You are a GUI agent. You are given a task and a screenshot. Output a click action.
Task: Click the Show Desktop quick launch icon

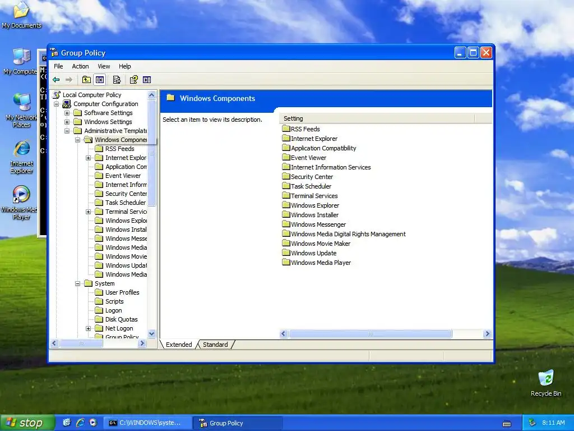click(67, 423)
